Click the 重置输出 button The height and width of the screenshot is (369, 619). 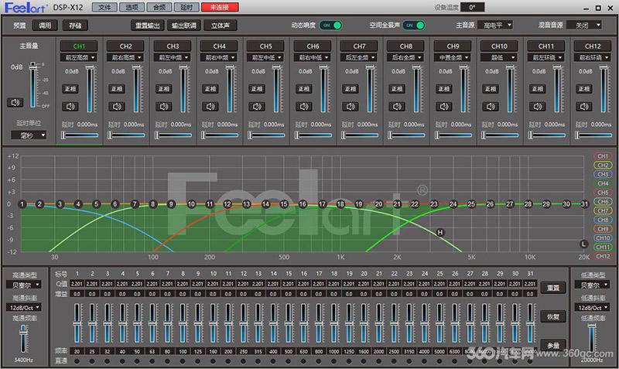coord(147,26)
